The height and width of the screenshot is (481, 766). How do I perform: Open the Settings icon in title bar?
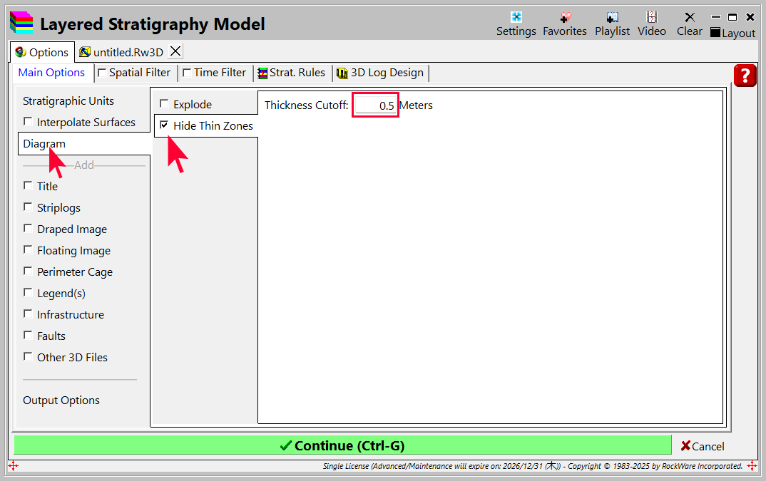tap(516, 18)
